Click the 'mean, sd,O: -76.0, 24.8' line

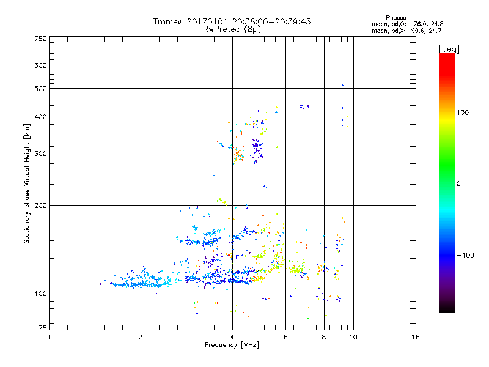tap(407, 24)
